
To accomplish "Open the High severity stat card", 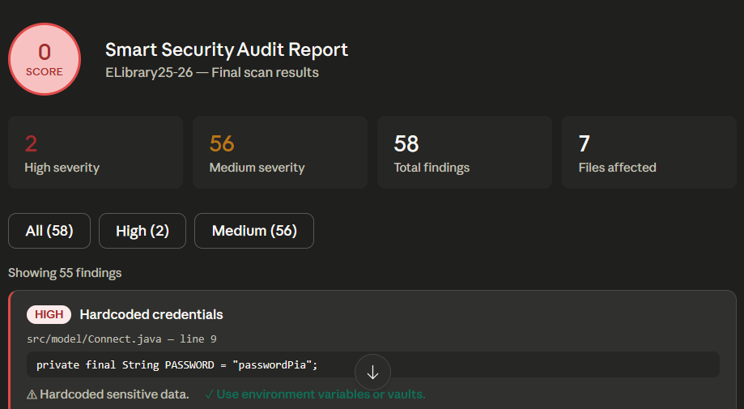I will 96,152.
